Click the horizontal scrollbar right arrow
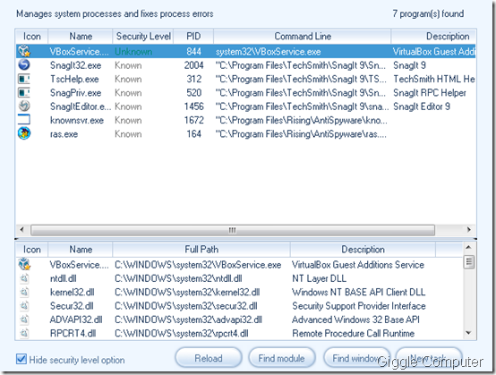Screen dimensions: 496x375 (469, 229)
